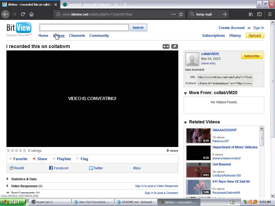Go to browser Home icon
Image resolution: width=275 pixels, height=206 pixels.
(x=31, y=14)
